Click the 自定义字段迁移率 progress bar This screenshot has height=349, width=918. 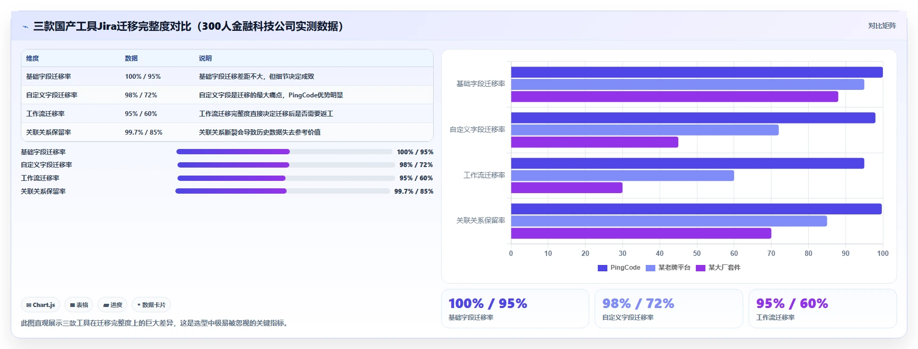pyautogui.click(x=286, y=165)
